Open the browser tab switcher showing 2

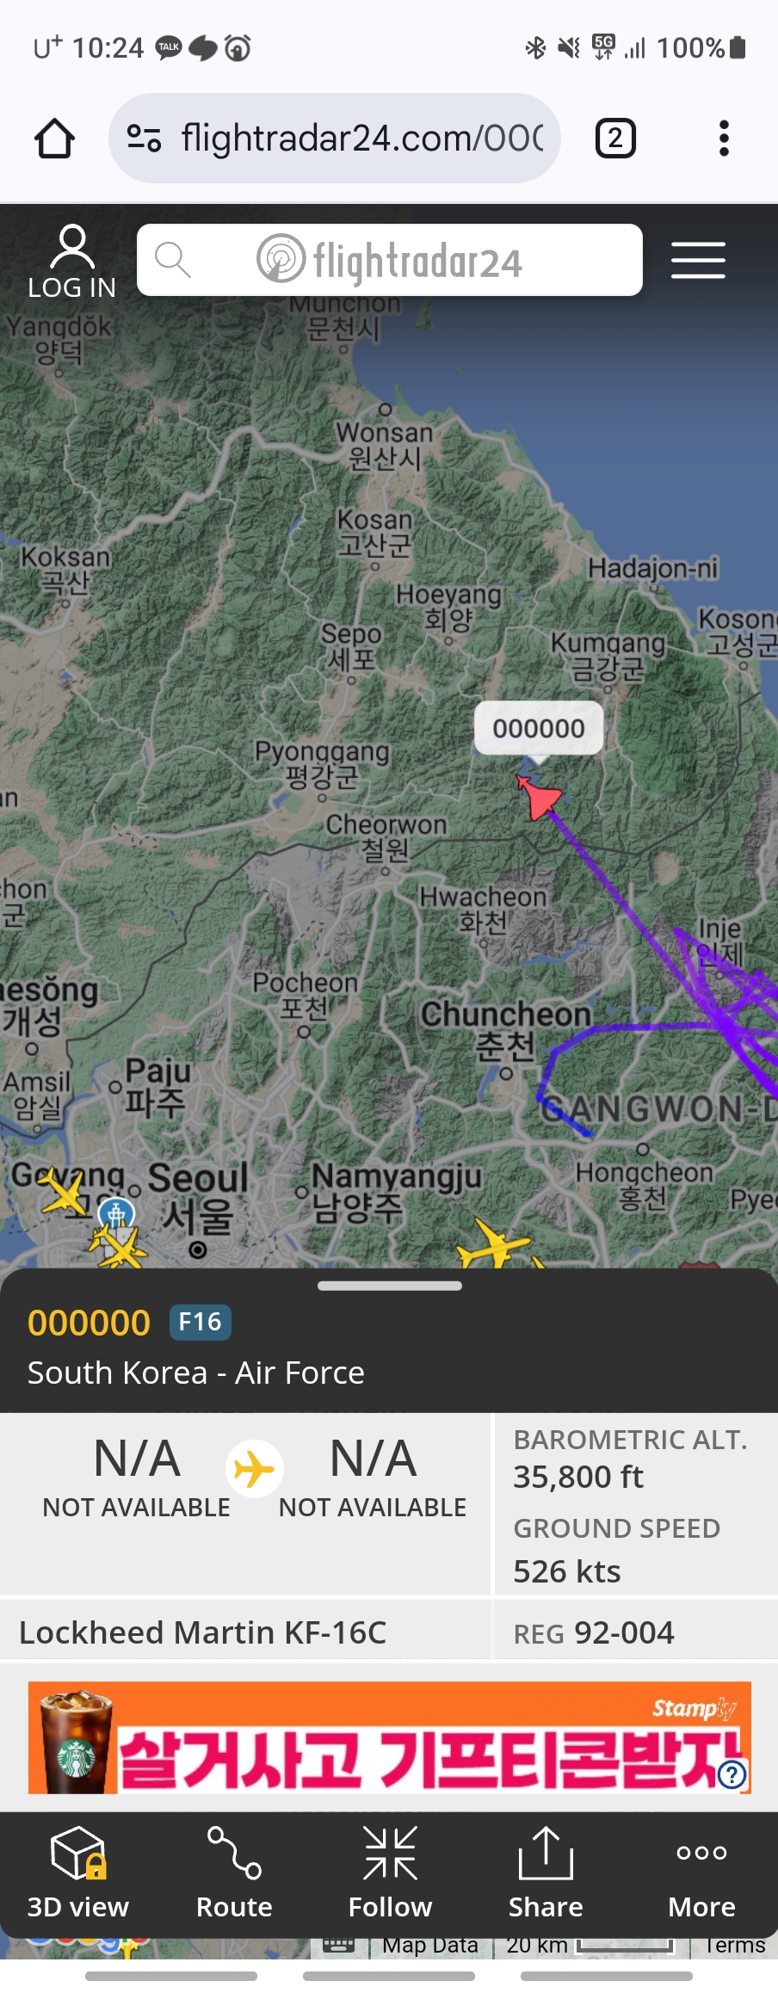615,139
